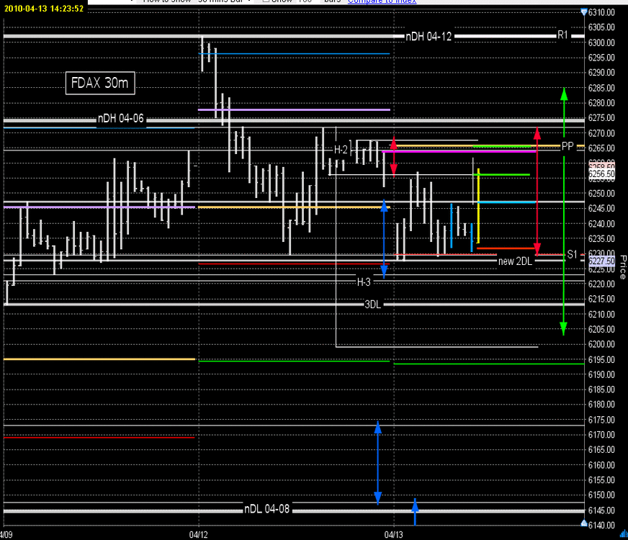Click the 'S1' support label
The width and height of the screenshot is (628, 540).
click(x=573, y=254)
